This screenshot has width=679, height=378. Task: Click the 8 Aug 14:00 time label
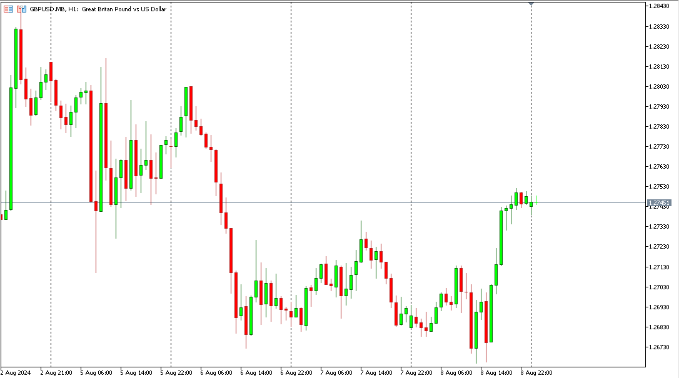pos(496,373)
